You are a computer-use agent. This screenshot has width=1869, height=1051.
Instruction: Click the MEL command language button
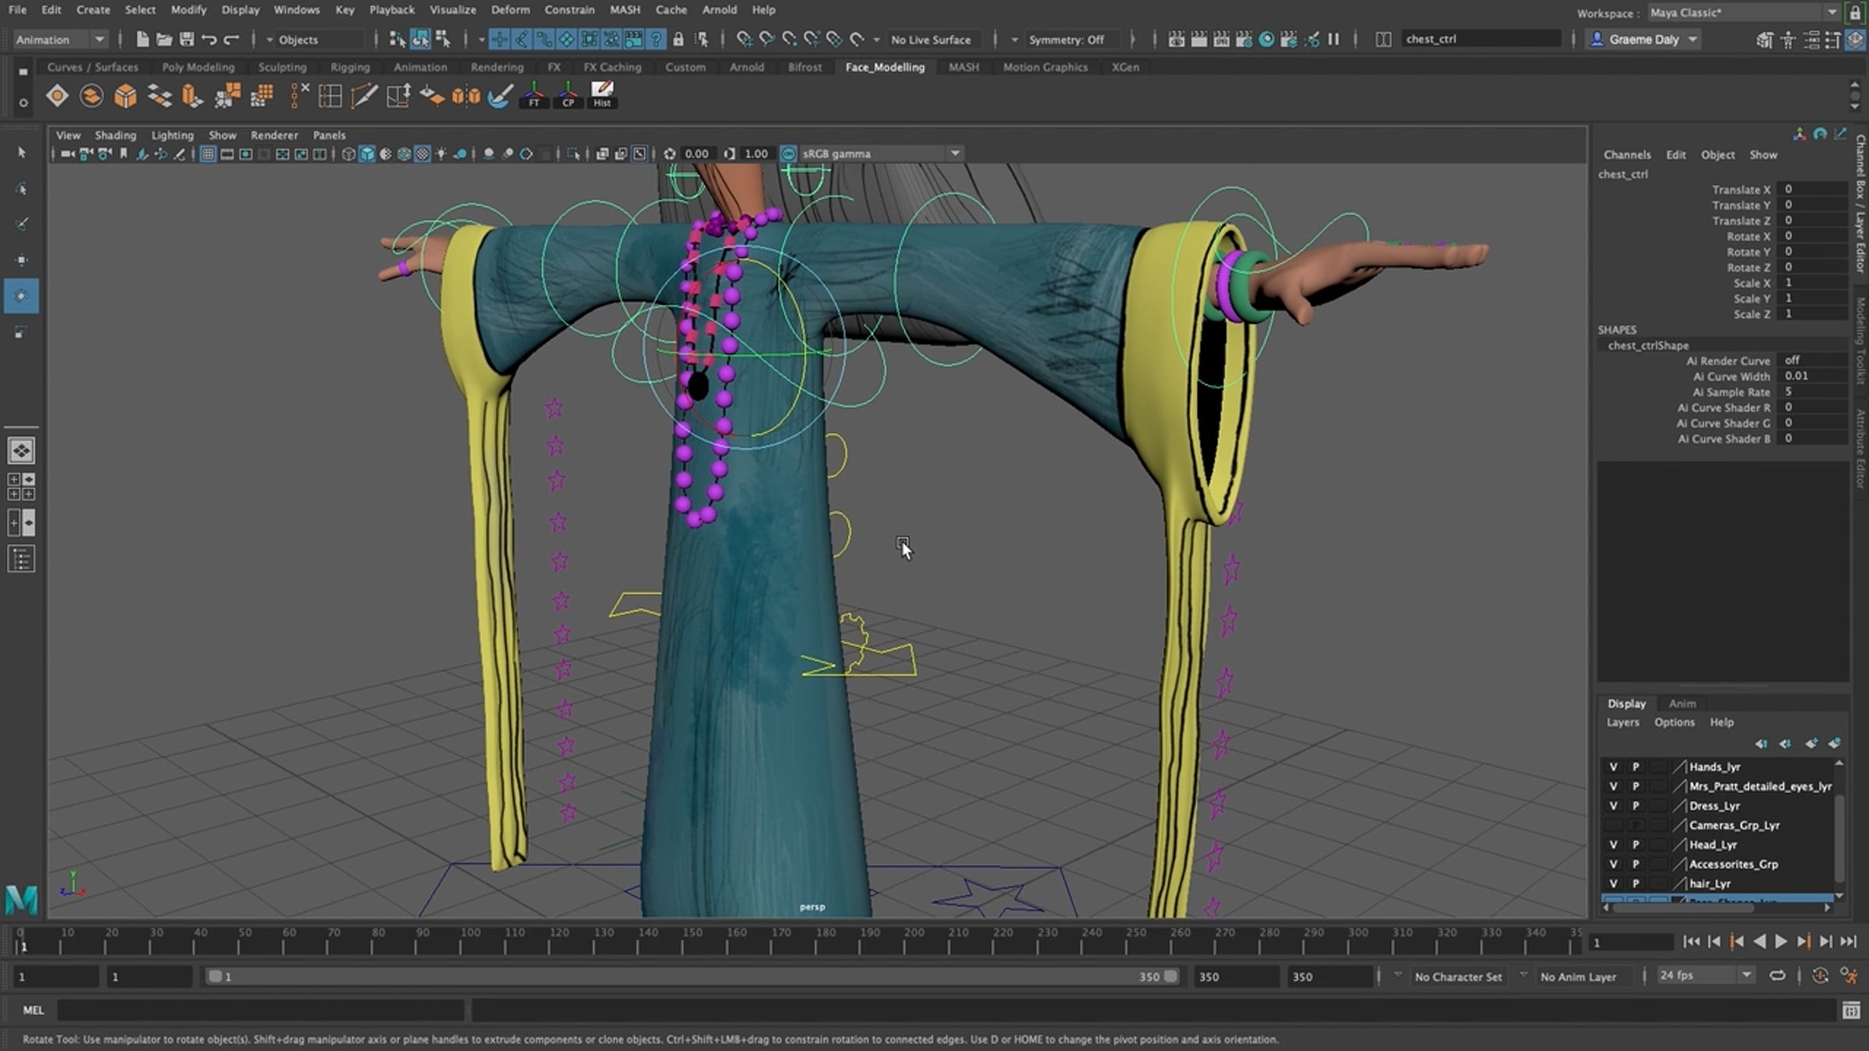(33, 1011)
